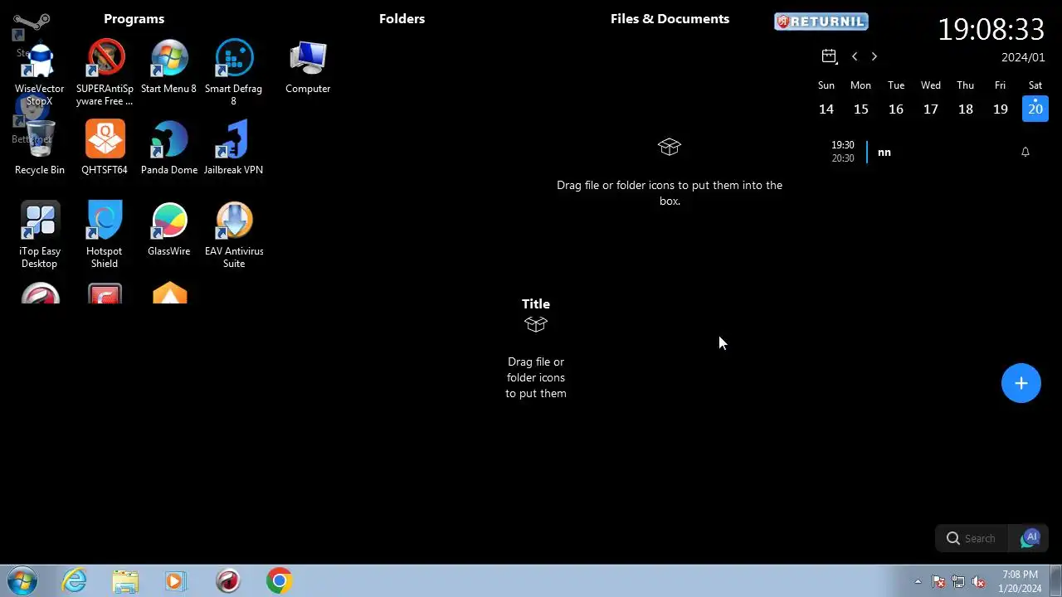The width and height of the screenshot is (1062, 597).
Task: Open the calendar icon beside the arrows
Action: pyautogui.click(x=829, y=56)
